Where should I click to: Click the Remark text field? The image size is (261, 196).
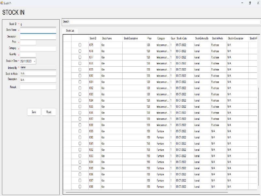(38, 87)
